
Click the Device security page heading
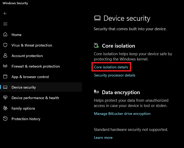127,18
